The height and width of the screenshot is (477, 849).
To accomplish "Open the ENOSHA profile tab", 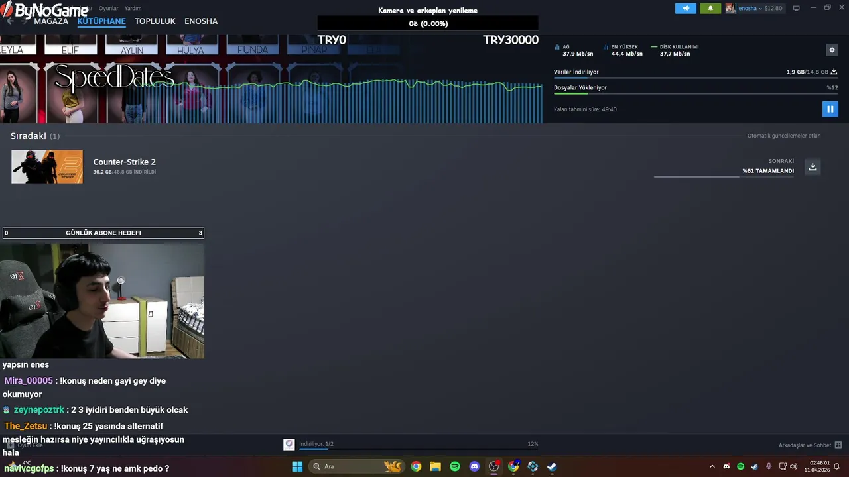I will pos(201,21).
